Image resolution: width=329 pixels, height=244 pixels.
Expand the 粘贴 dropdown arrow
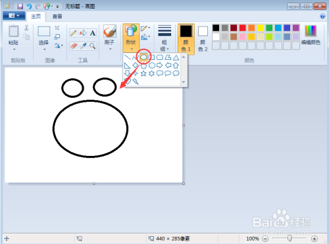(x=14, y=49)
